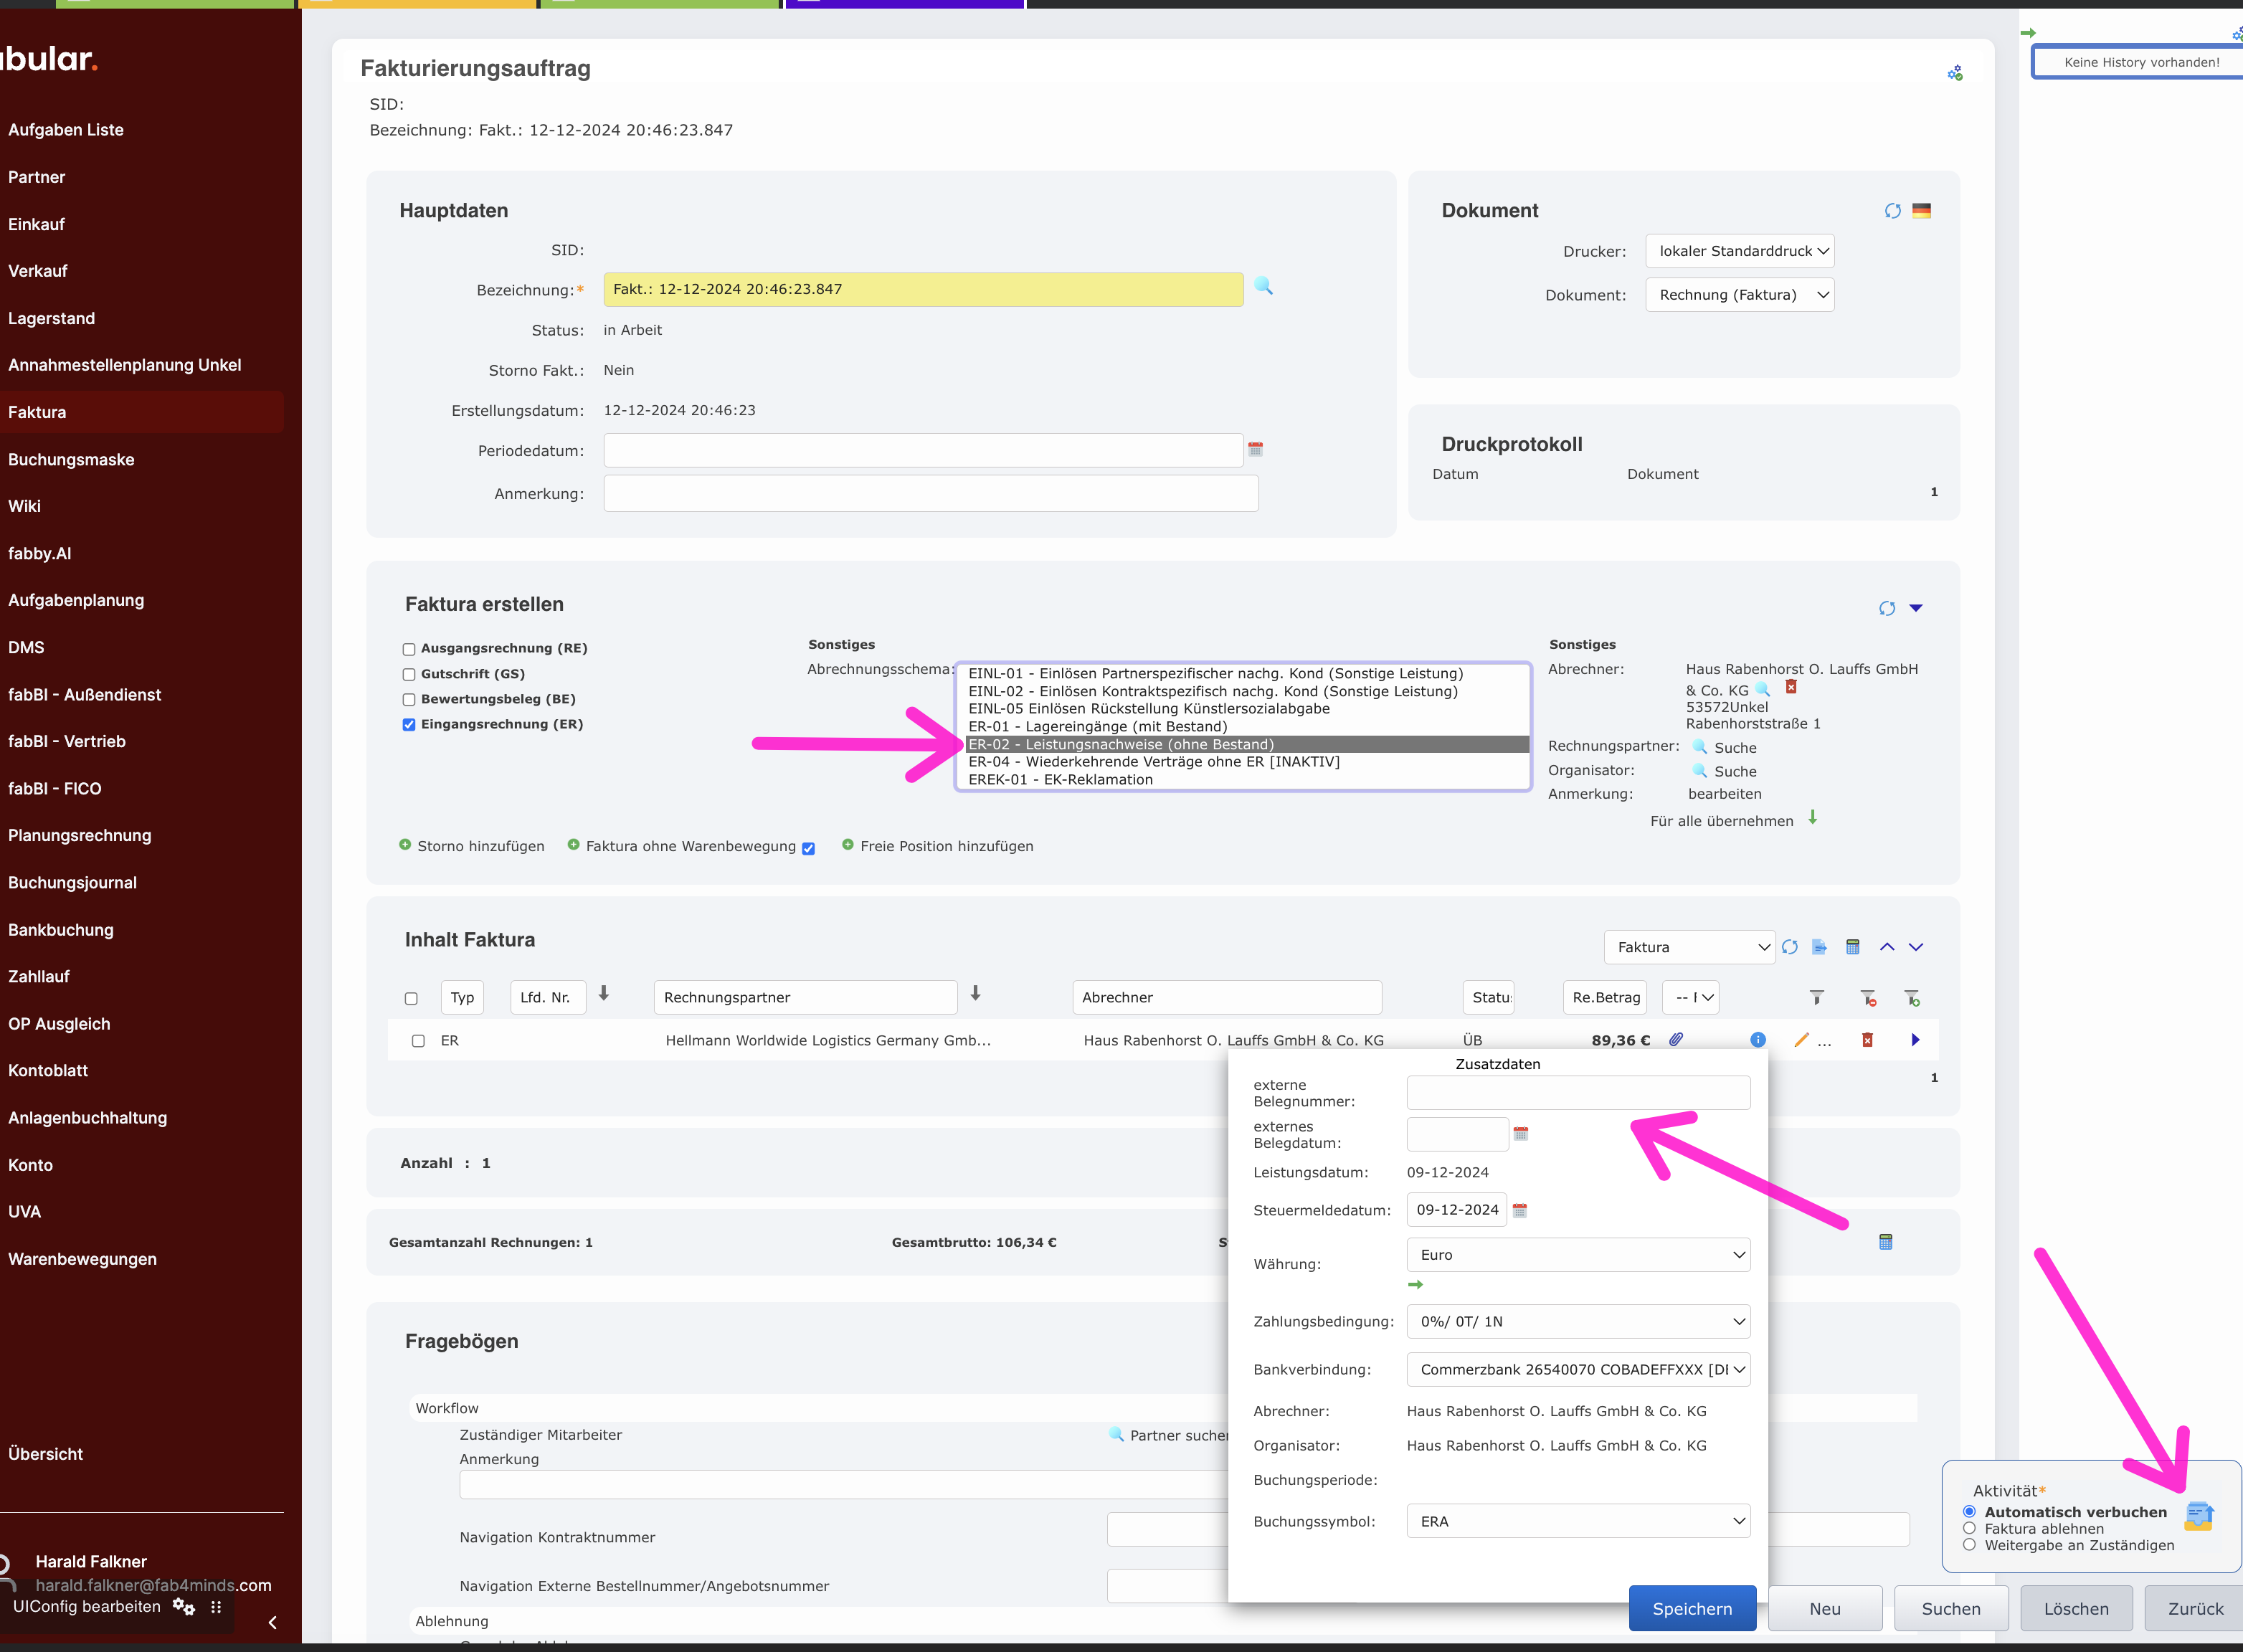Expand the Zahlungsbedingung dropdown
Viewport: 2243px width, 1652px height.
point(1577,1321)
